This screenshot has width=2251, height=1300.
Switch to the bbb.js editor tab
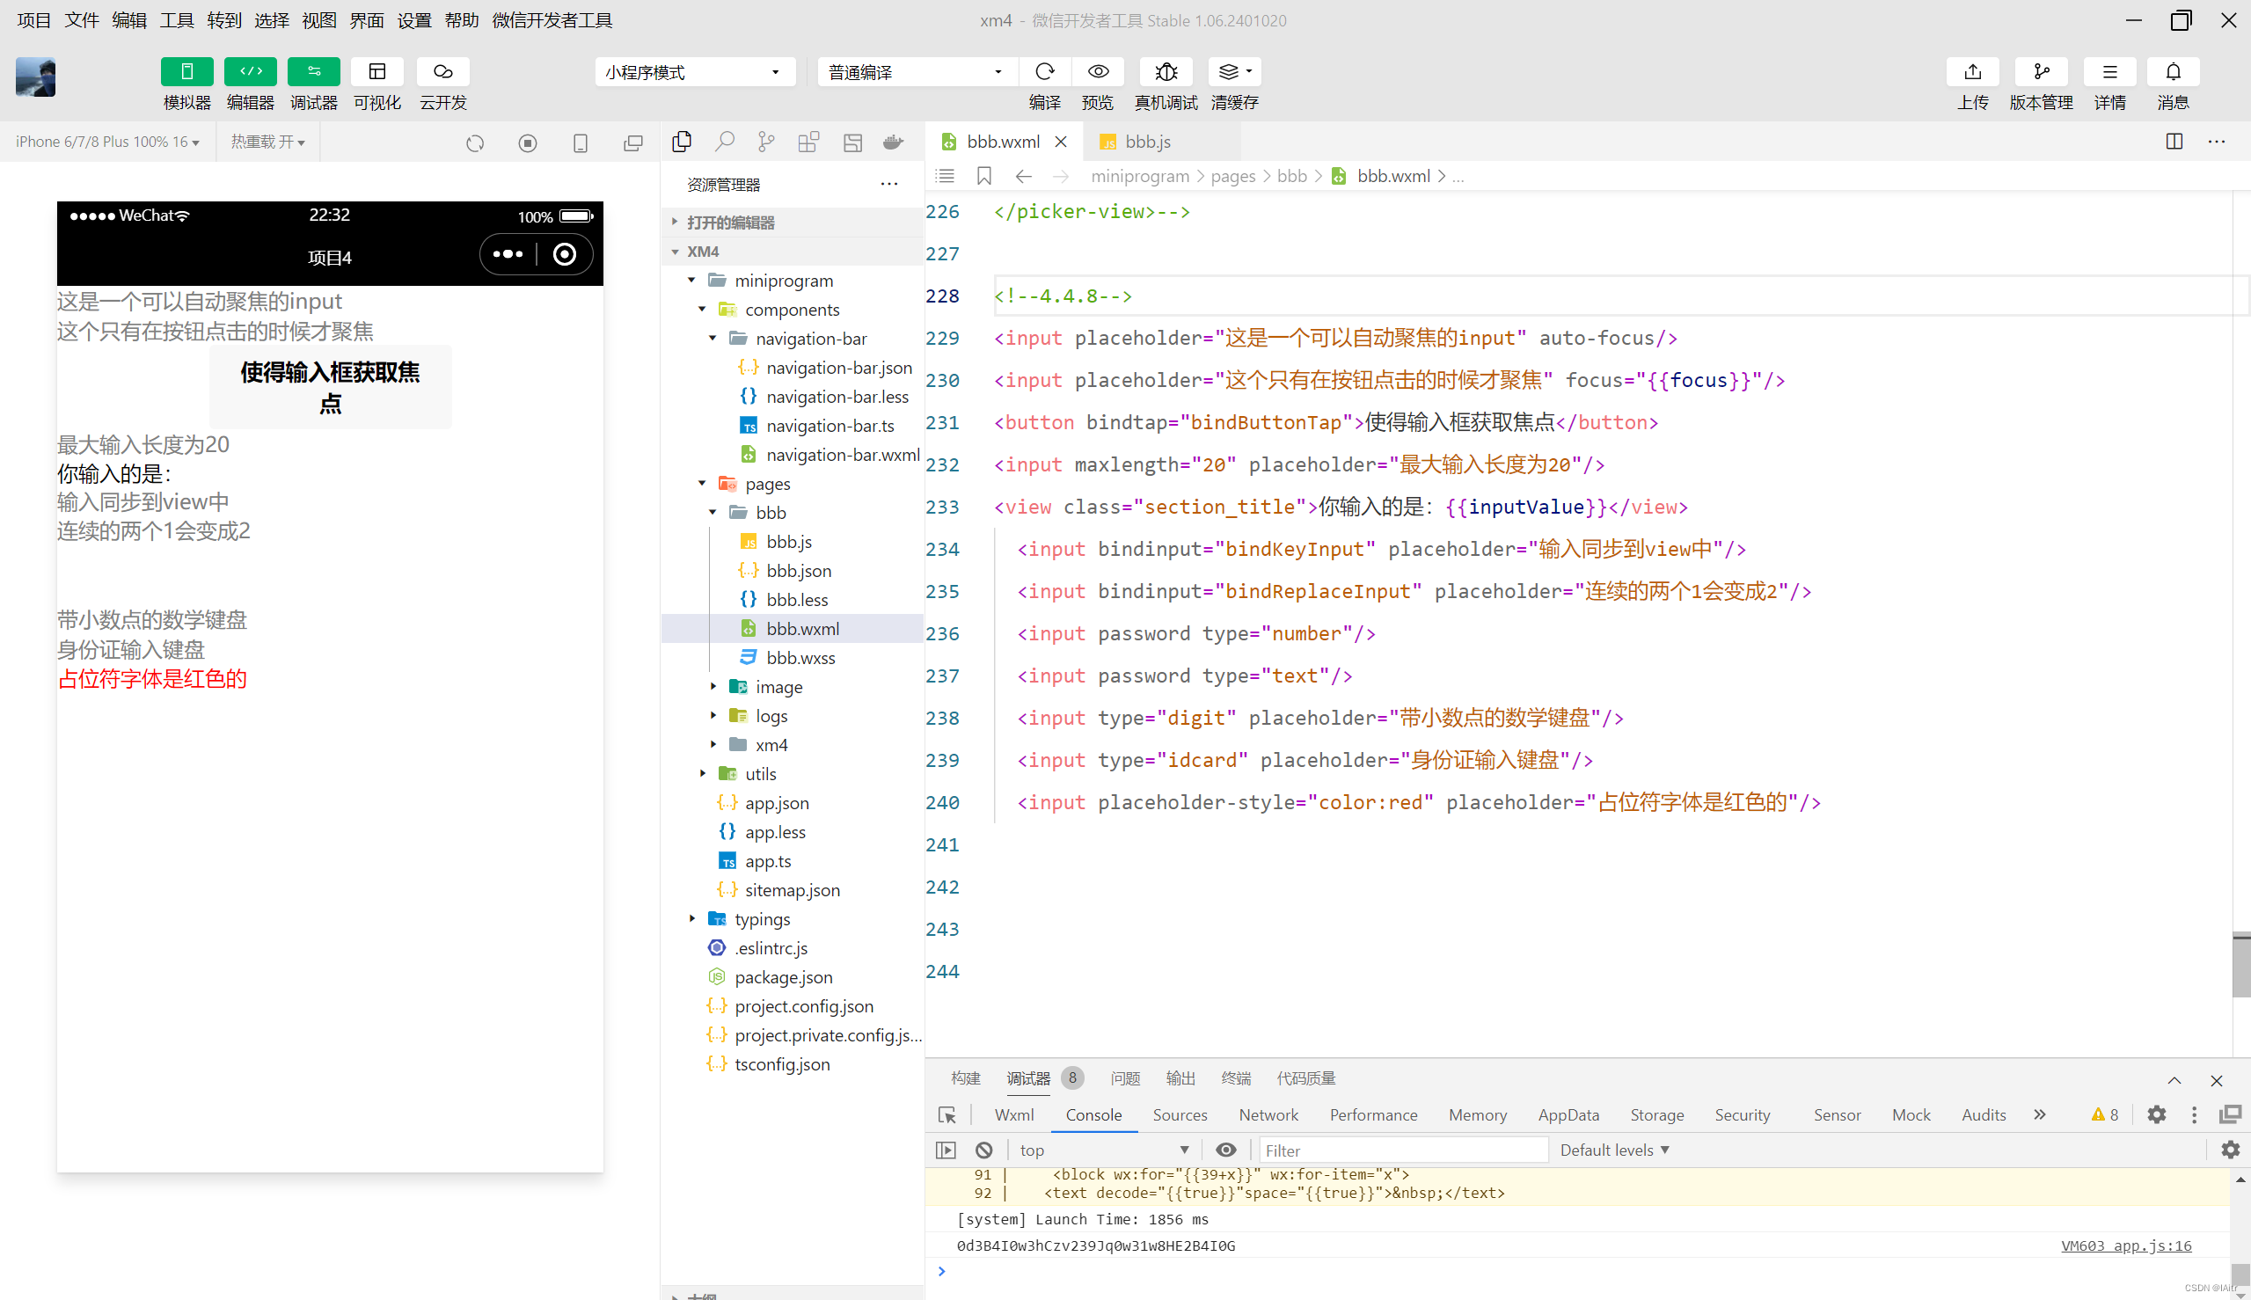tap(1147, 142)
